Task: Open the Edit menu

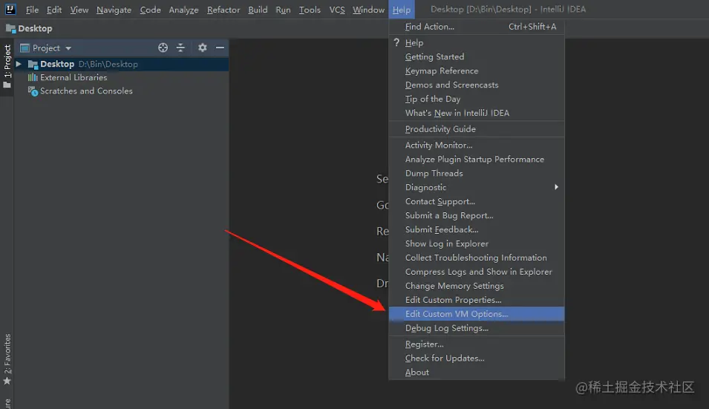Action: [53, 10]
